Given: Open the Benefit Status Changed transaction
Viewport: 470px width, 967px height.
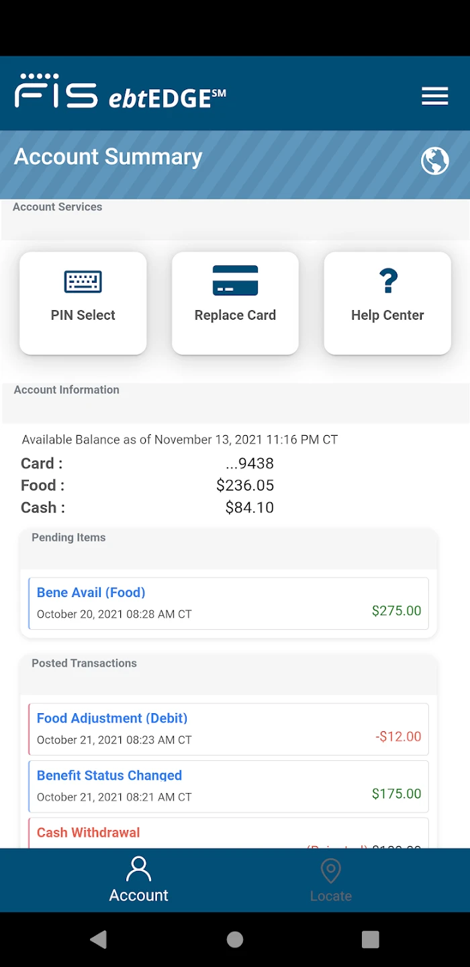Looking at the screenshot, I should click(x=228, y=786).
